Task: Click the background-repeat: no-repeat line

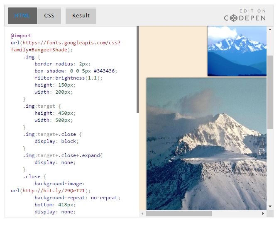Action: pos(77,198)
